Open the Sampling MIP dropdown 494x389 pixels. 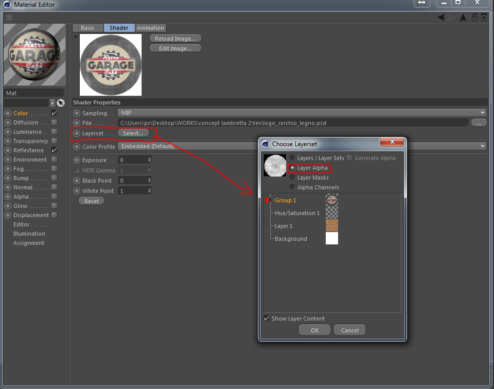pos(302,113)
